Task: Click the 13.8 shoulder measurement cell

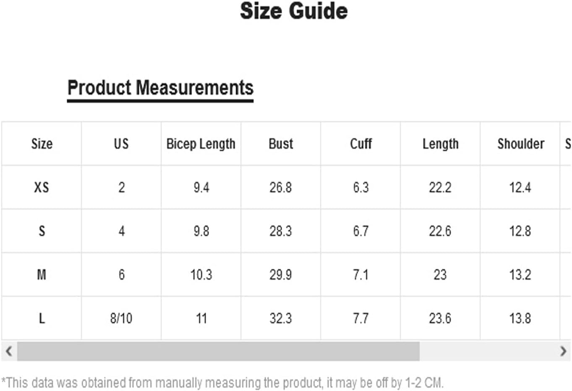Action: [520, 319]
